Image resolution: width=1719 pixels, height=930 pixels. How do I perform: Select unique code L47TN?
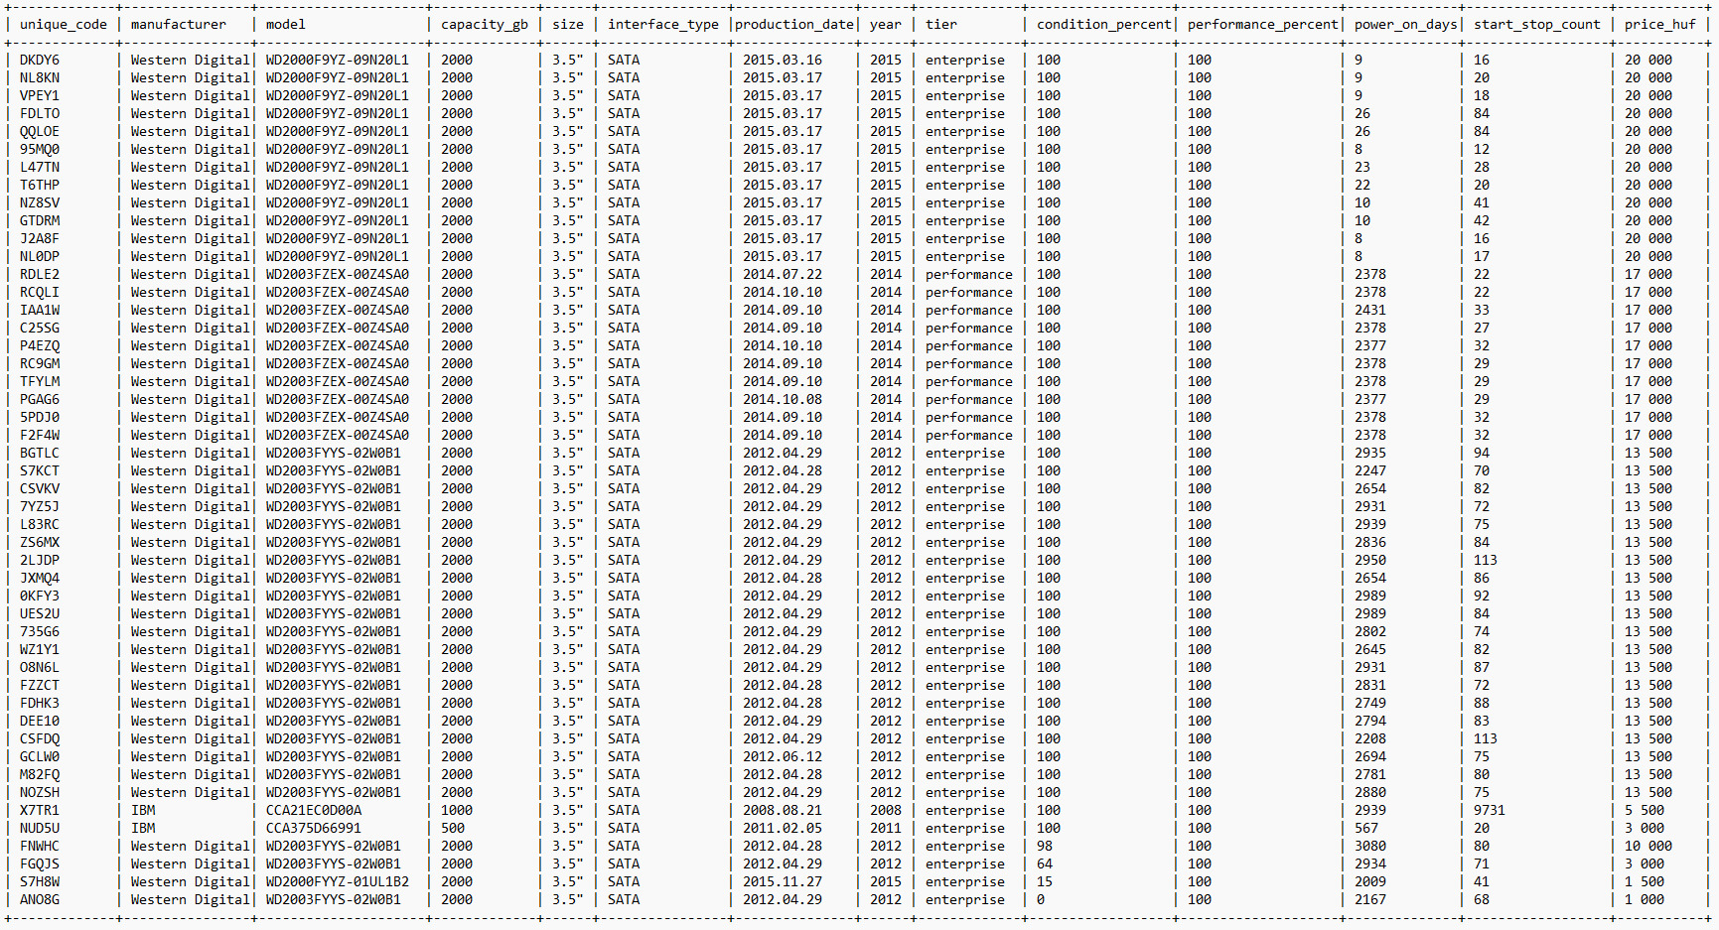coord(40,167)
